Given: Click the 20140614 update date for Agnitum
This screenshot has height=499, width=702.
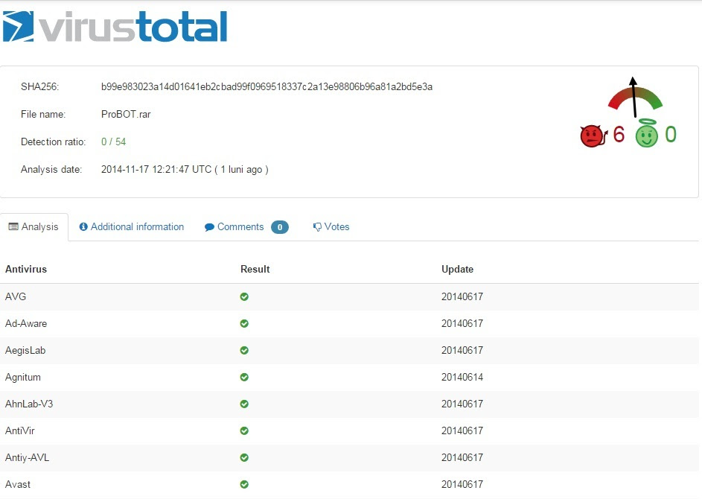Looking at the screenshot, I should [x=462, y=377].
